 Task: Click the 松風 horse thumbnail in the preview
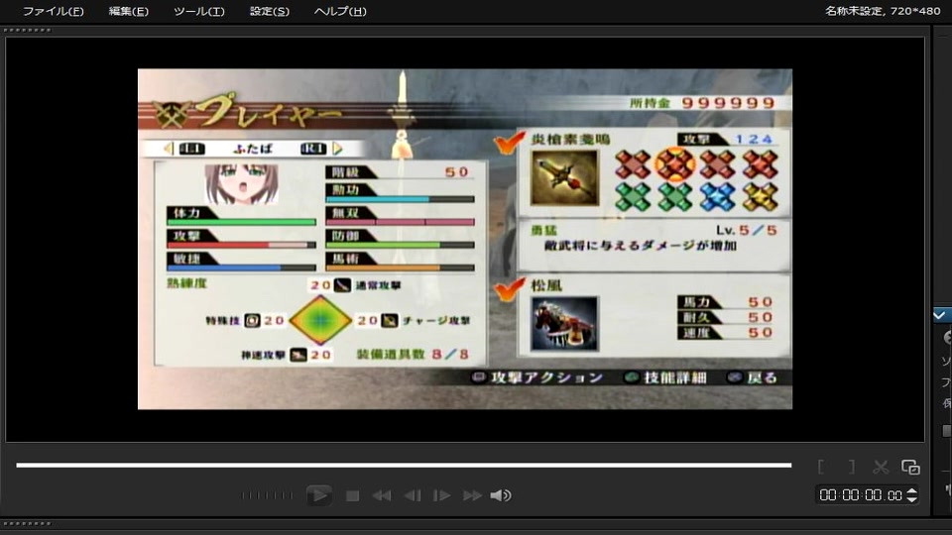coord(564,323)
